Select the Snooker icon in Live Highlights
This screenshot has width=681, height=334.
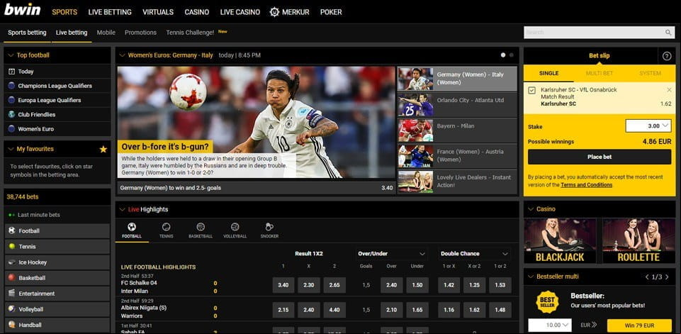[x=269, y=227]
